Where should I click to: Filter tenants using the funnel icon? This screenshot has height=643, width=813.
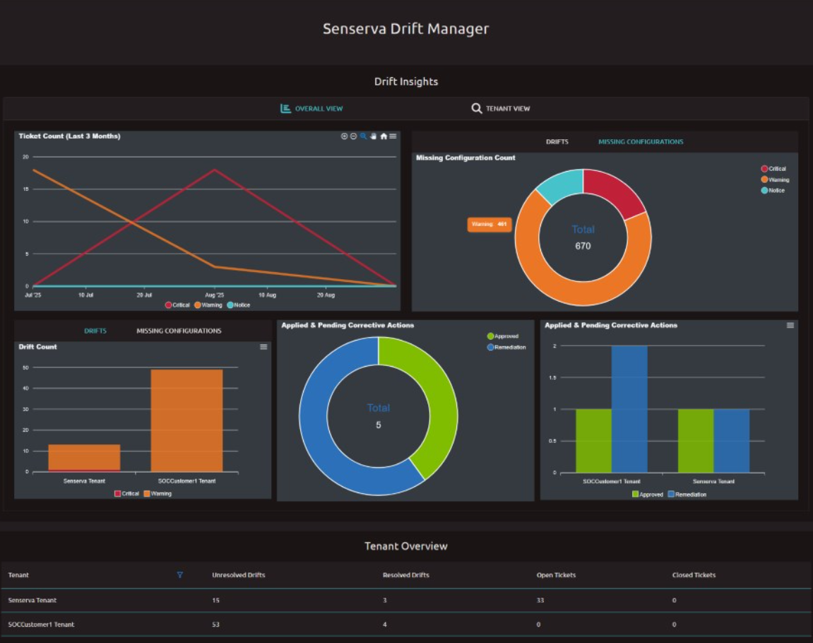[x=179, y=575]
